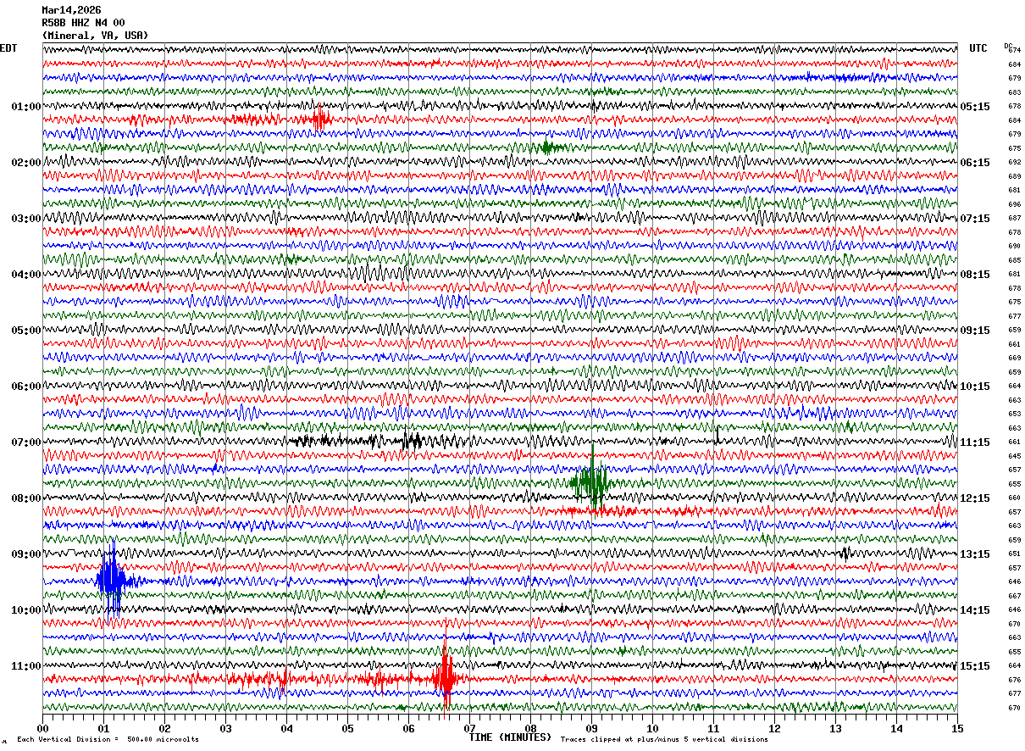Click the date label Mar14,2026

pos(71,10)
